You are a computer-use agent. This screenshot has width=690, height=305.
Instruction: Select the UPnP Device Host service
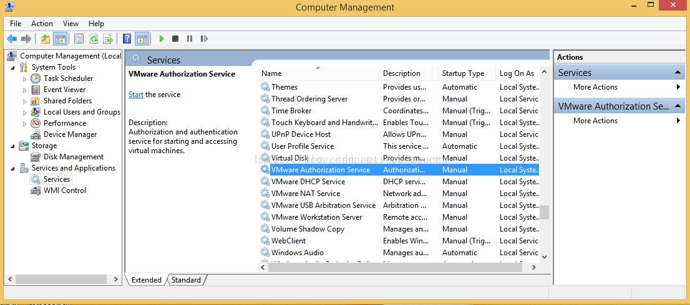(x=399, y=134)
